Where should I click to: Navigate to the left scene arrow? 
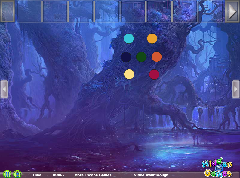tap(4, 89)
